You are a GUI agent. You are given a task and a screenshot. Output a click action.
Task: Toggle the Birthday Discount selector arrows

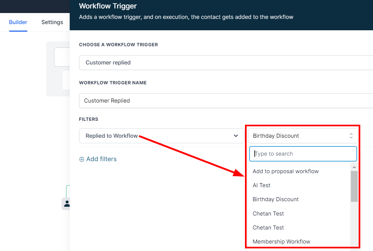click(351, 136)
